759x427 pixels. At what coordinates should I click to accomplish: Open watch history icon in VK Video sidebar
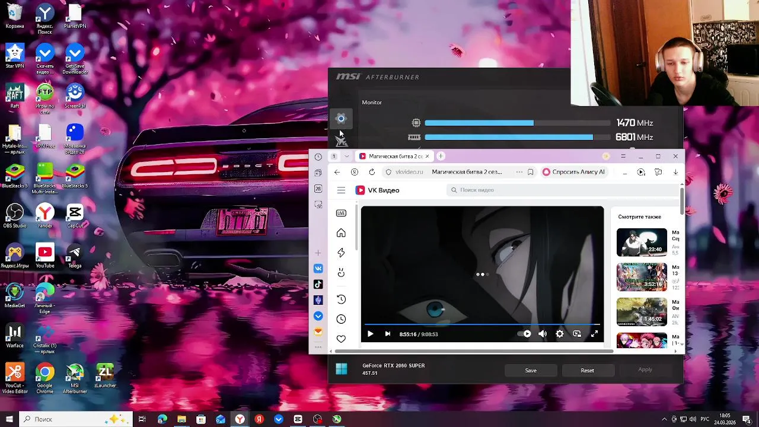341,299
